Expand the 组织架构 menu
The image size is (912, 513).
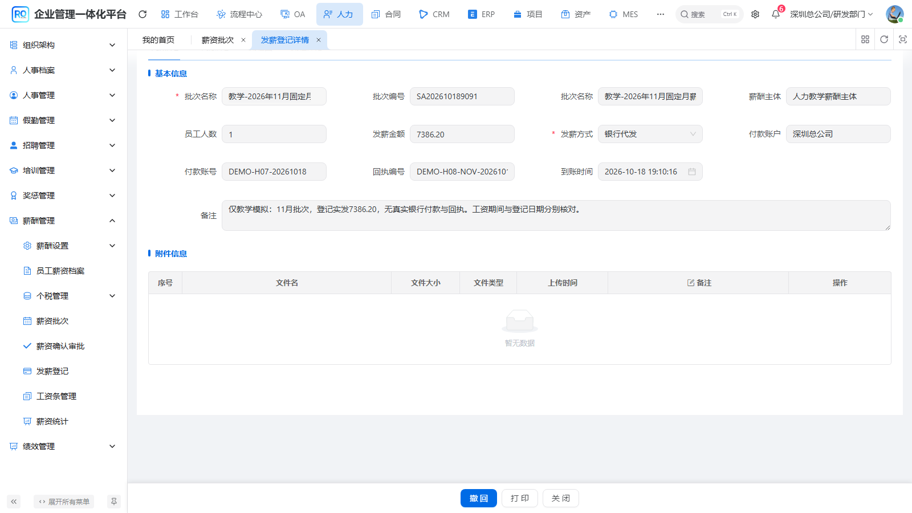click(x=112, y=45)
